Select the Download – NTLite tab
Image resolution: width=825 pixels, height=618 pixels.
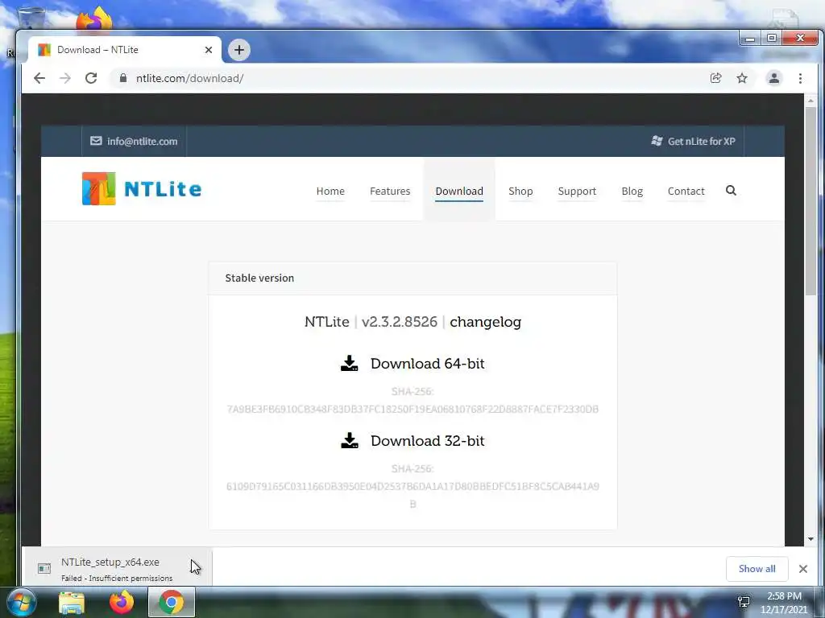(125, 50)
